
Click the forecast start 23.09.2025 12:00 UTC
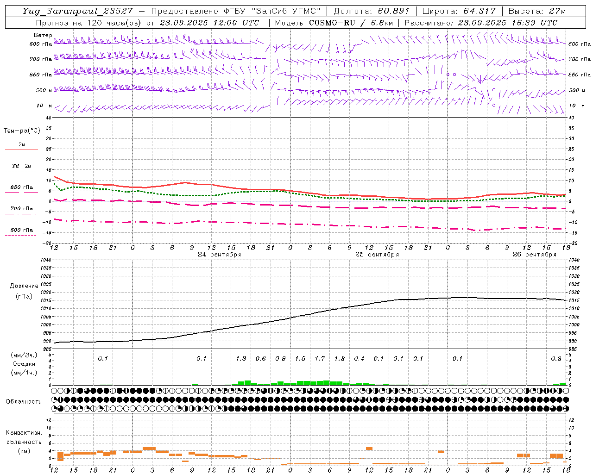209,23
